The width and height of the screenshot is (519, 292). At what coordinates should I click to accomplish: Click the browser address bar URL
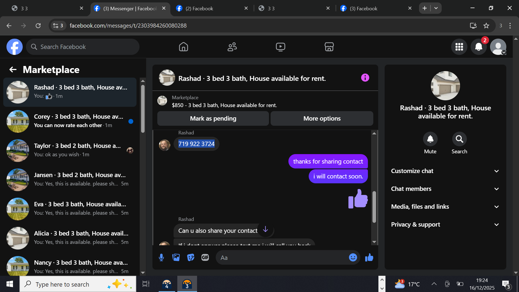click(128, 26)
